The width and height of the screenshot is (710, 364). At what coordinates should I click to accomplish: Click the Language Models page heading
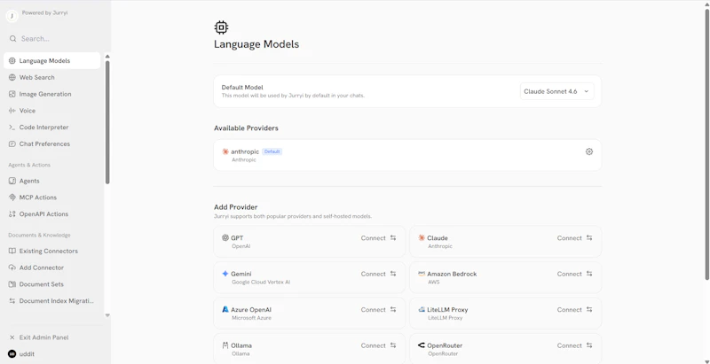tap(256, 44)
